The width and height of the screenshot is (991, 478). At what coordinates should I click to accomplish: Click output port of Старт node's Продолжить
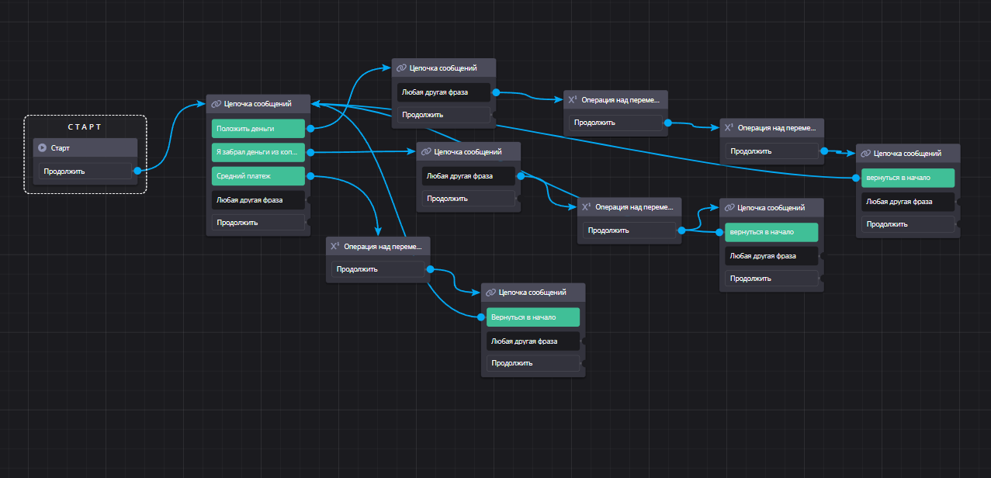click(x=137, y=171)
